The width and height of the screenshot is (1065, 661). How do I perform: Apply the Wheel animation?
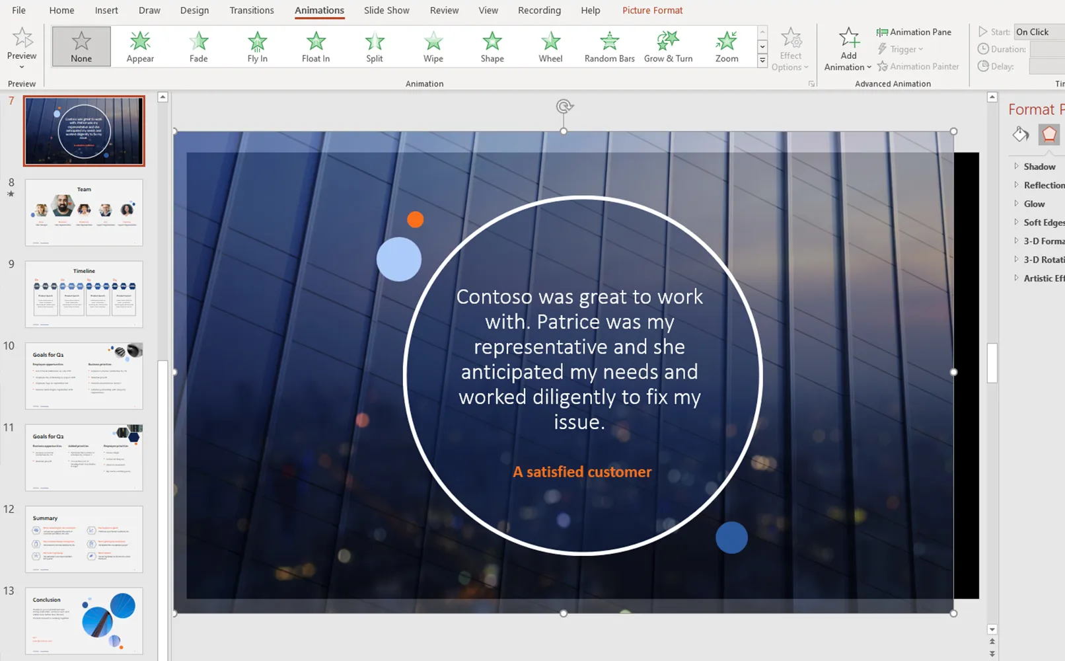[x=550, y=46]
